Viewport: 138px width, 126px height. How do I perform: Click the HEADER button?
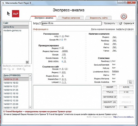coord(110,87)
